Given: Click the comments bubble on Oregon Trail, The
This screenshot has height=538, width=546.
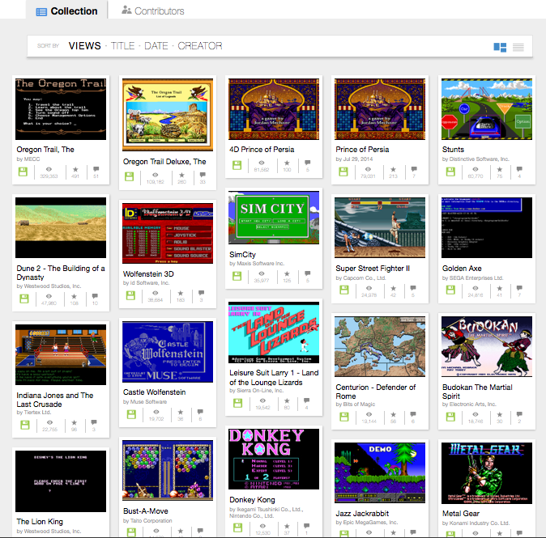Looking at the screenshot, I should pos(96,169).
